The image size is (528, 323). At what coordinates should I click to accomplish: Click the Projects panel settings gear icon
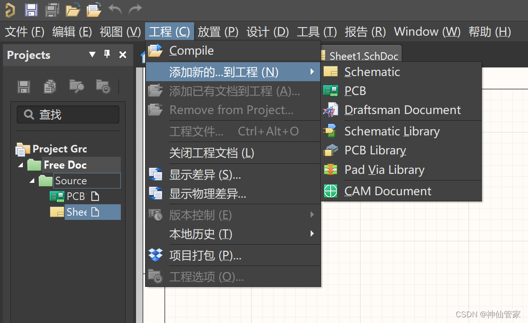tap(103, 86)
